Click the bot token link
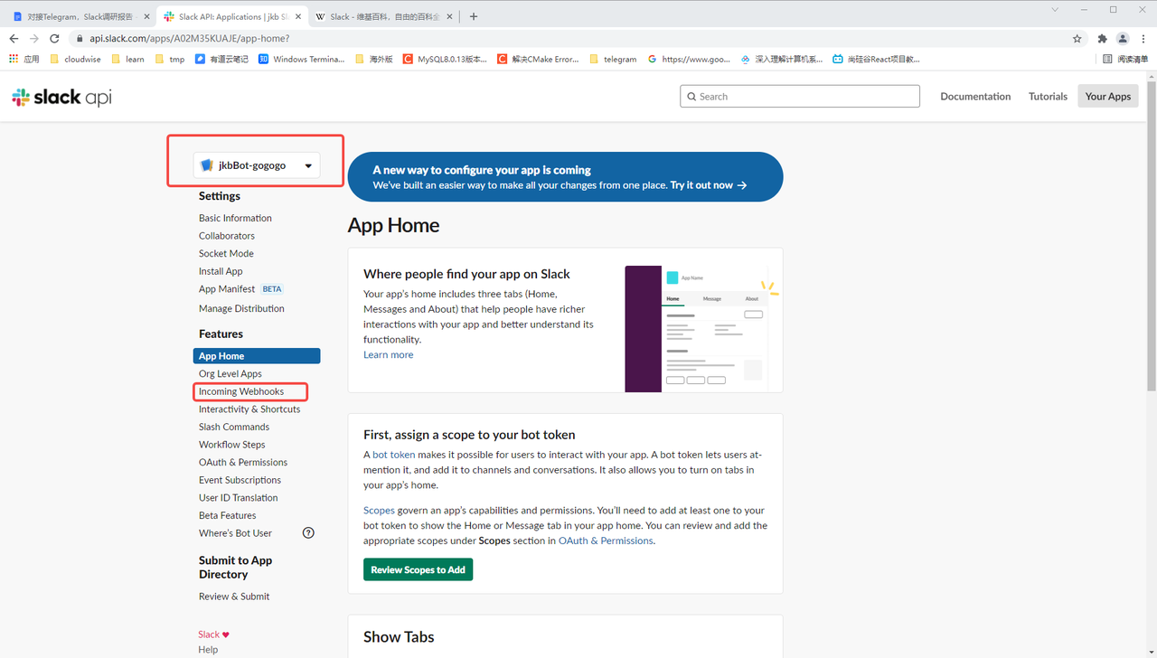This screenshot has height=658, width=1157. coord(394,455)
